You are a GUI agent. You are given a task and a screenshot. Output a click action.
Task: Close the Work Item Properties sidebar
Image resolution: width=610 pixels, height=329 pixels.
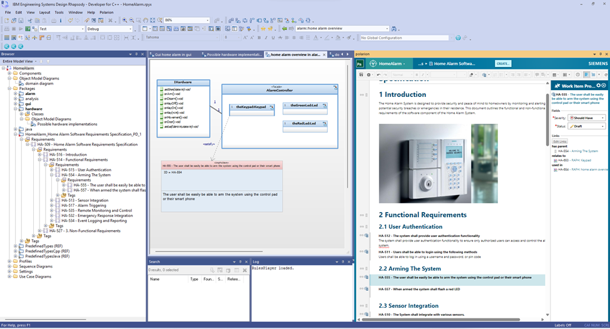click(x=604, y=86)
